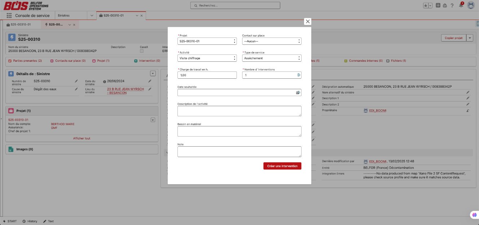
Task: Click the Charge de travail en h. field
Action: tap(207, 75)
